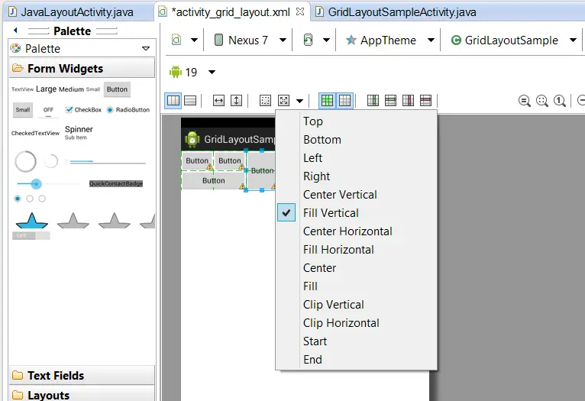Open the orientation dropdown arrow
This screenshot has height=401, width=585.
326,40
